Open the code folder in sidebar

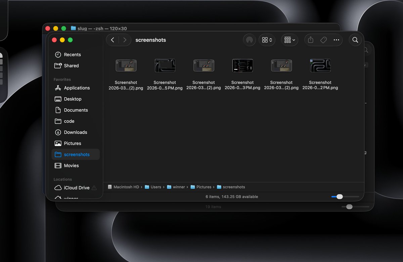point(76,121)
